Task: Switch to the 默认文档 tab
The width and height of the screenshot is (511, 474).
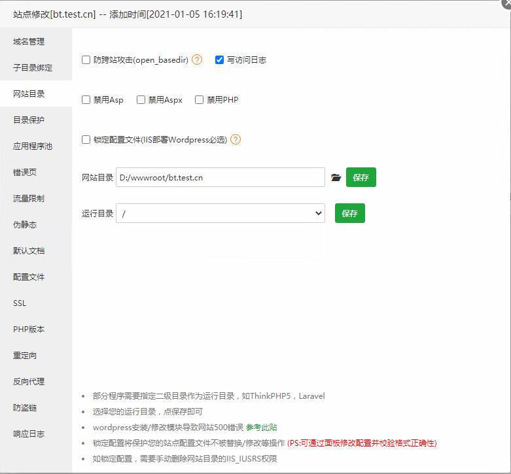Action: [36, 250]
